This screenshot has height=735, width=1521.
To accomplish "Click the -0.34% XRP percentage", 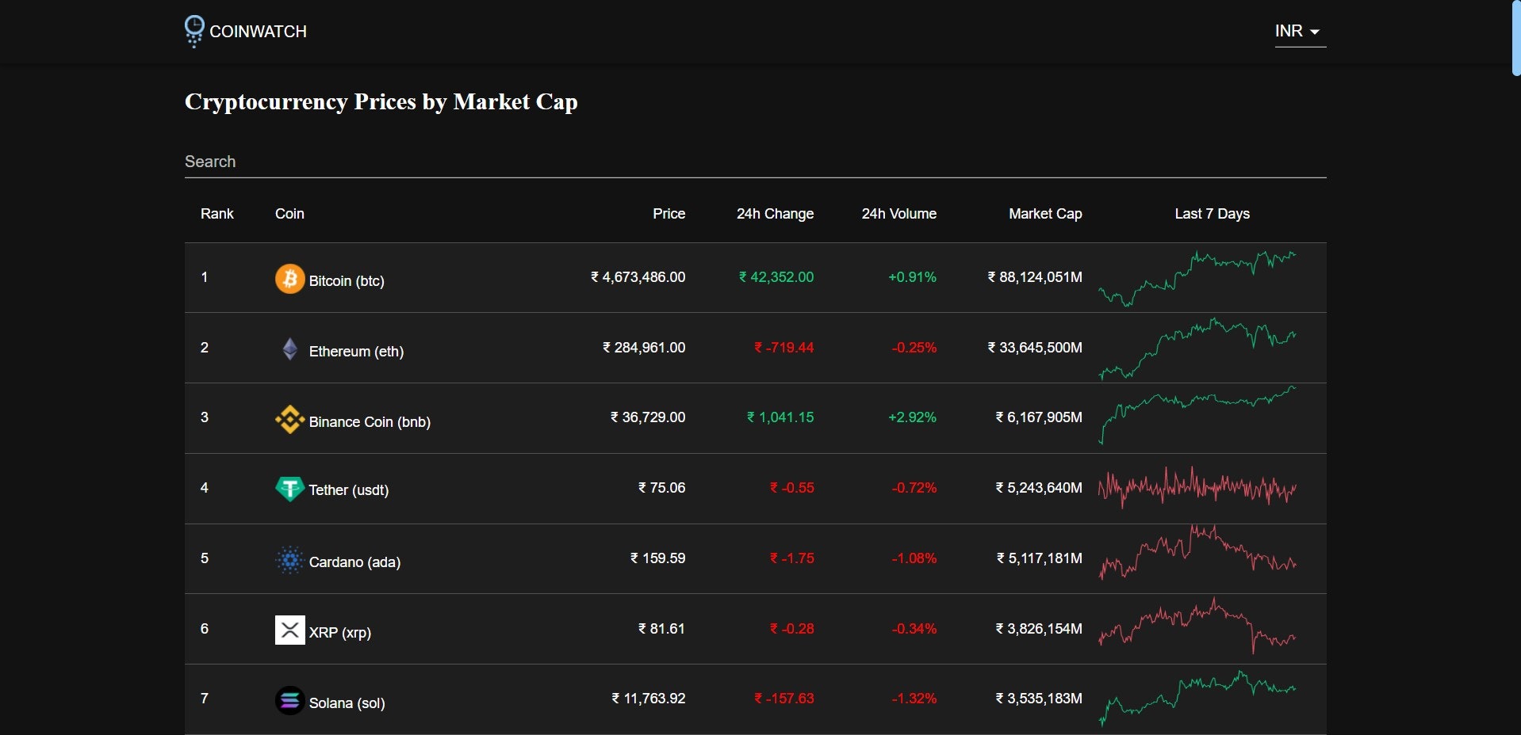I will (914, 629).
